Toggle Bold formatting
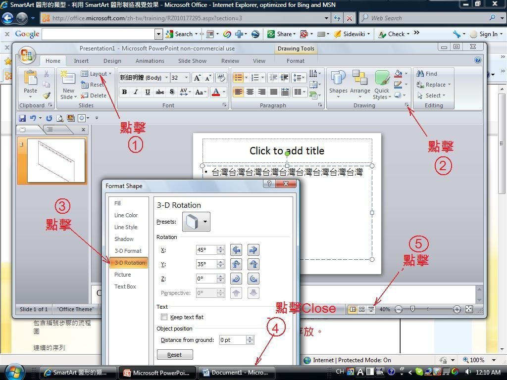Image resolution: width=507 pixels, height=380 pixels. click(124, 92)
